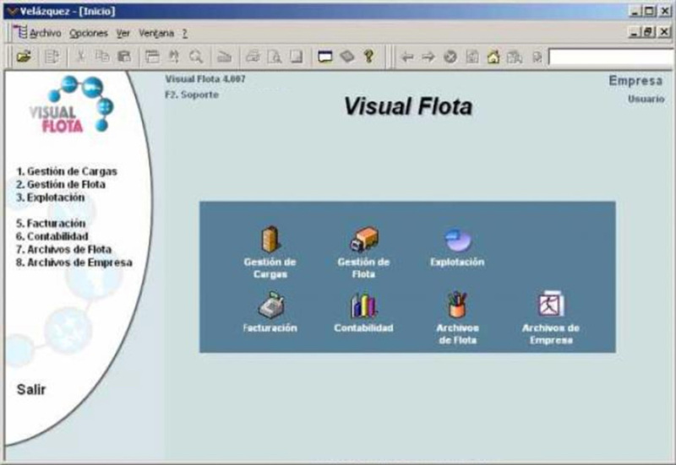Click the back arrow navigation icon
Viewport: 676px width, 465px height.
407,57
